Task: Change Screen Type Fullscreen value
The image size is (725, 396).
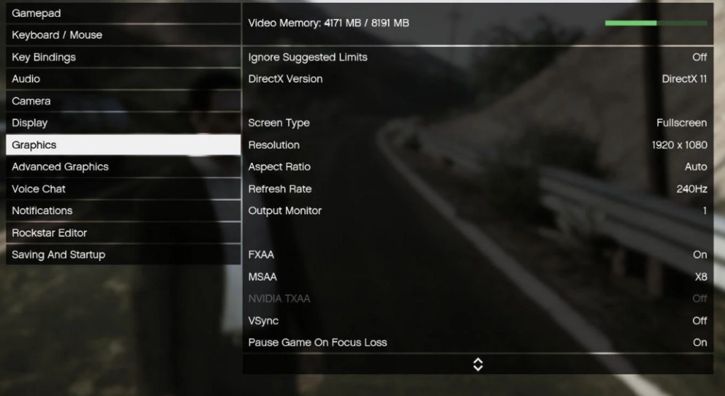Action: coord(682,123)
